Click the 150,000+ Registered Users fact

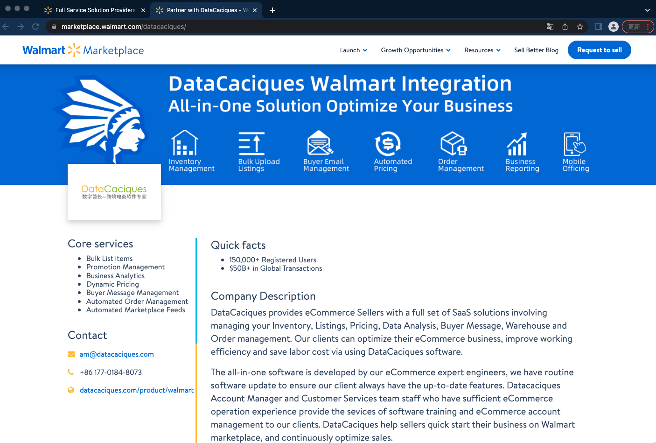[273, 260]
